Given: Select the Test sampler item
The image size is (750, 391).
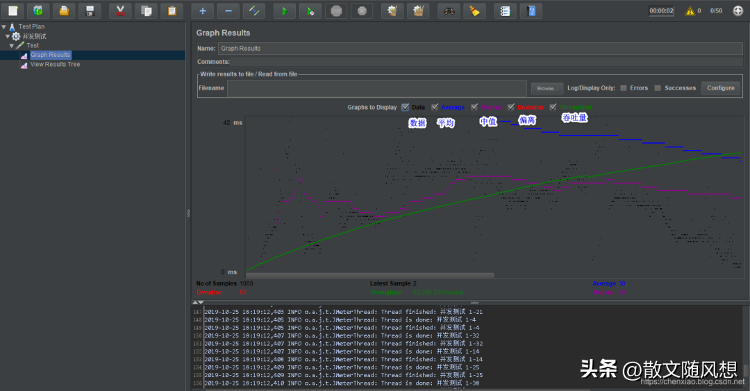Looking at the screenshot, I should point(33,45).
